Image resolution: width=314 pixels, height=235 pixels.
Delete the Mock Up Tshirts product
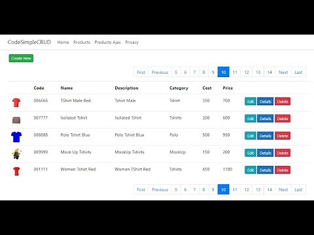(x=283, y=153)
